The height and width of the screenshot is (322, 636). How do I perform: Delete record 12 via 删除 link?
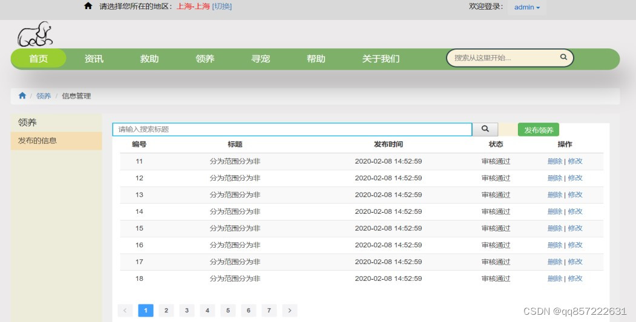[555, 178]
